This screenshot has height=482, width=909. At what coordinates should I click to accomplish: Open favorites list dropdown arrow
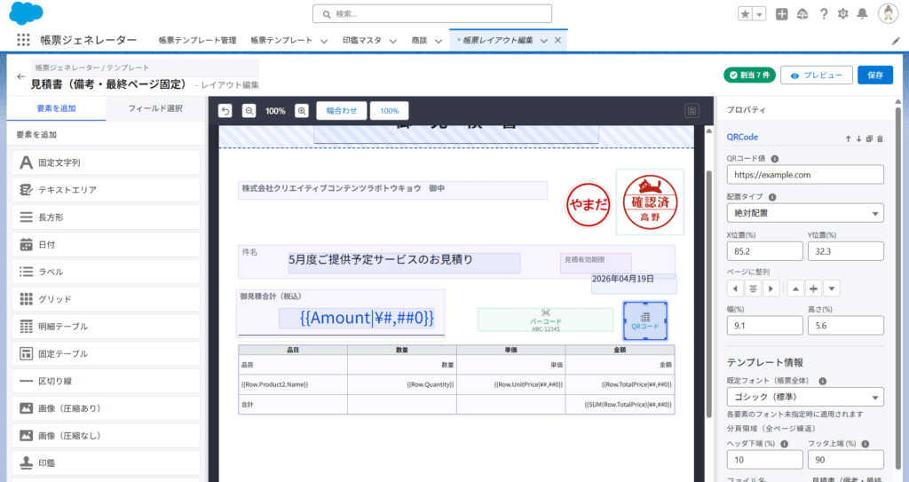click(x=760, y=14)
